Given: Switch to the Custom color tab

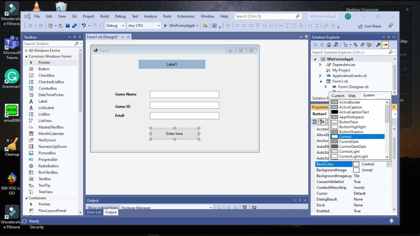Looking at the screenshot, I should click(338, 96).
